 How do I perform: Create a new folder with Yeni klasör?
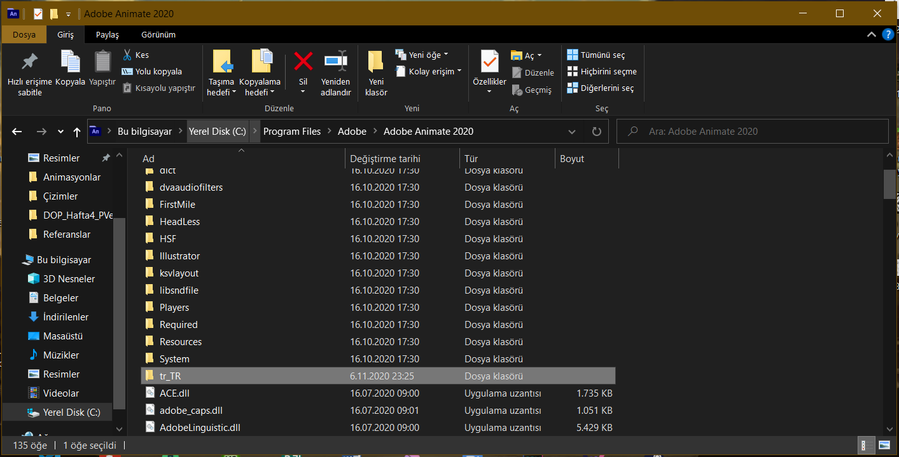[x=376, y=73]
